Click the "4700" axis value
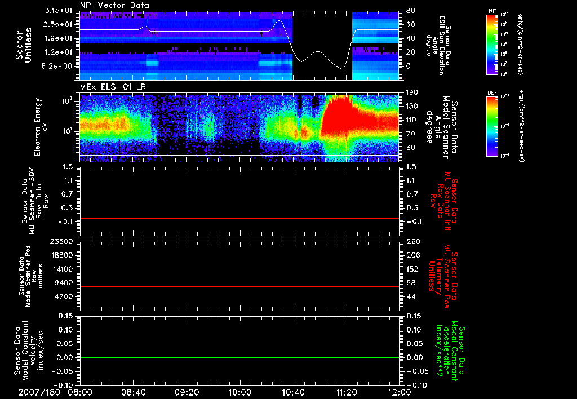This screenshot has height=399, width=577. click(x=64, y=296)
